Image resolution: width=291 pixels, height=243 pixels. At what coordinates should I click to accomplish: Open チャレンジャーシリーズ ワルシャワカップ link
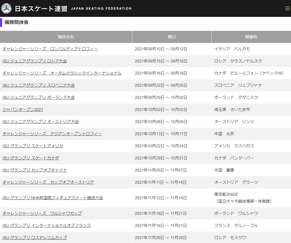[x=42, y=213]
